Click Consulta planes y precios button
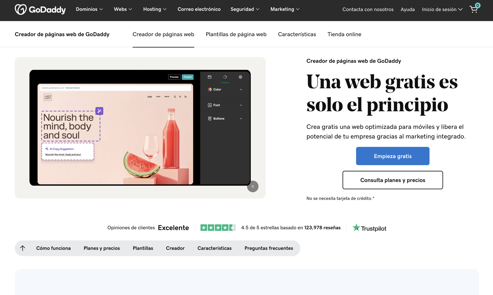 click(x=393, y=180)
